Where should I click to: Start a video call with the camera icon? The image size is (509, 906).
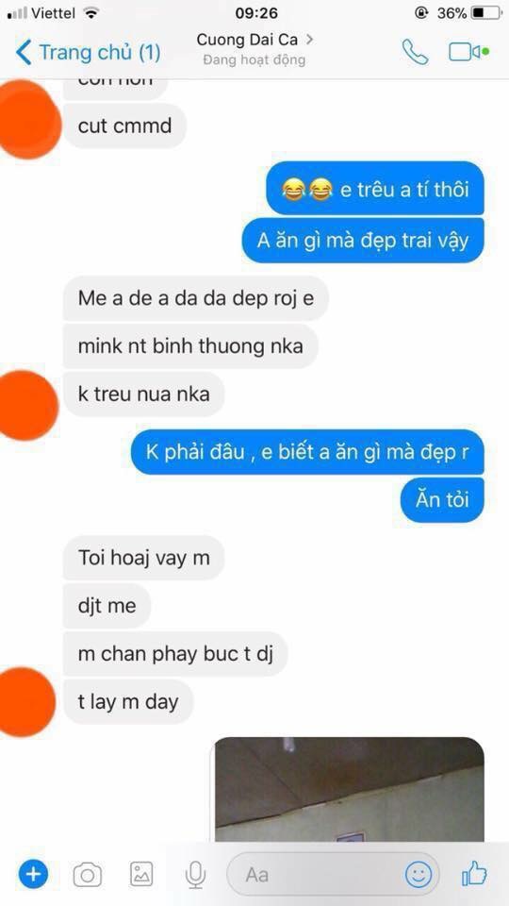(468, 53)
